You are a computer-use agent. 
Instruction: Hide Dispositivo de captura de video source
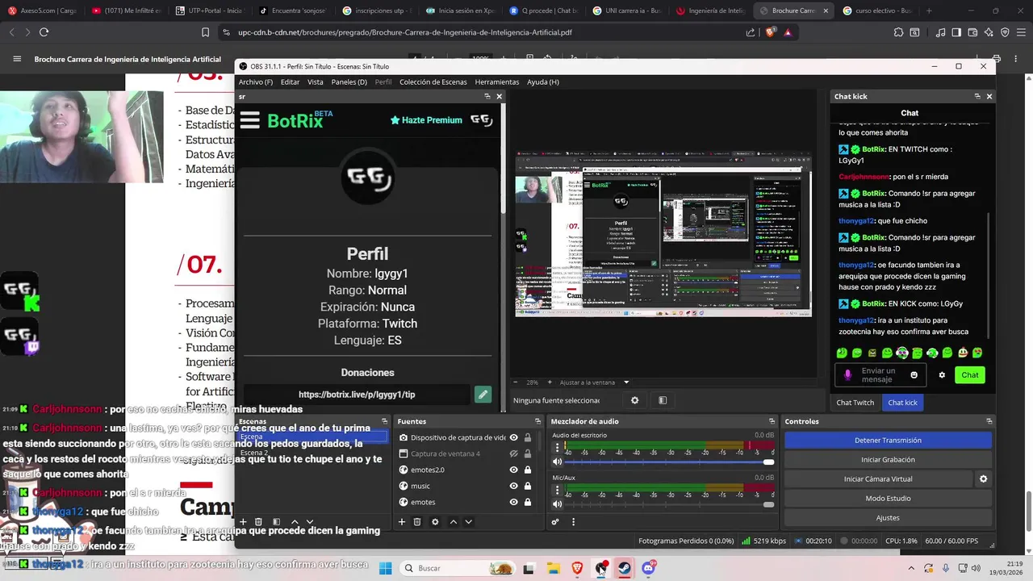pos(513,437)
